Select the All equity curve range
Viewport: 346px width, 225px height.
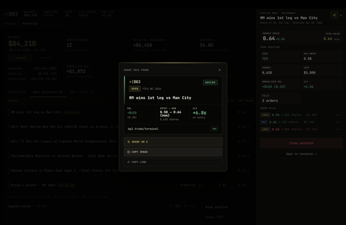click(x=193, y=206)
